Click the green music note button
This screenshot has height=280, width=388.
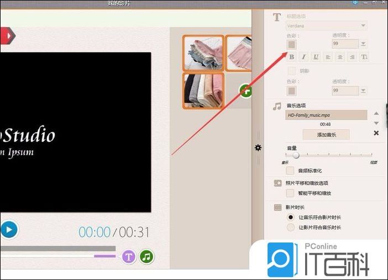(146, 257)
